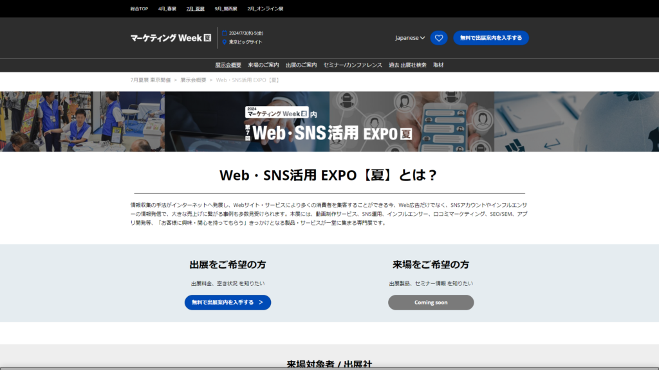Click the Web・SNS活用 EXPO【夏】 breadcrumb text
Viewport: 659px width, 370px height.
(x=248, y=80)
